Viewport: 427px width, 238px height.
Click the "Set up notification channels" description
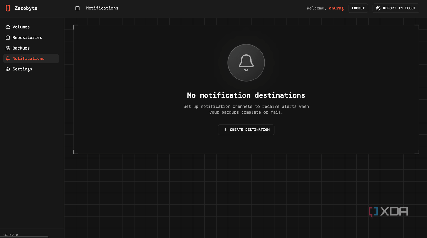[x=246, y=109]
